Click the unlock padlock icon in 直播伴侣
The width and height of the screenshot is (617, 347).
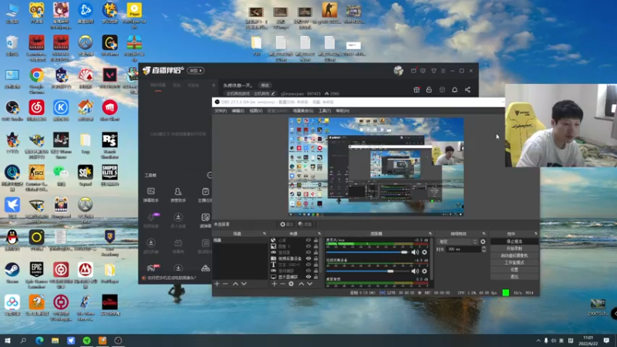[x=429, y=89]
